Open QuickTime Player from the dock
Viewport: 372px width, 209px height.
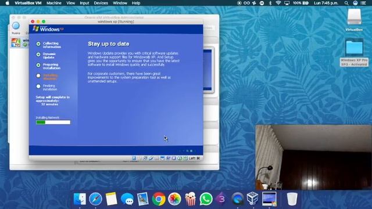pos(238,199)
